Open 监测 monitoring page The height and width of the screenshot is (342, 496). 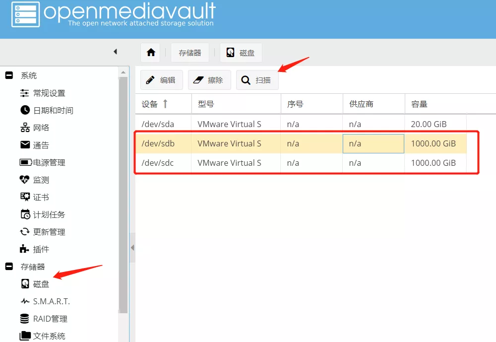tap(41, 180)
